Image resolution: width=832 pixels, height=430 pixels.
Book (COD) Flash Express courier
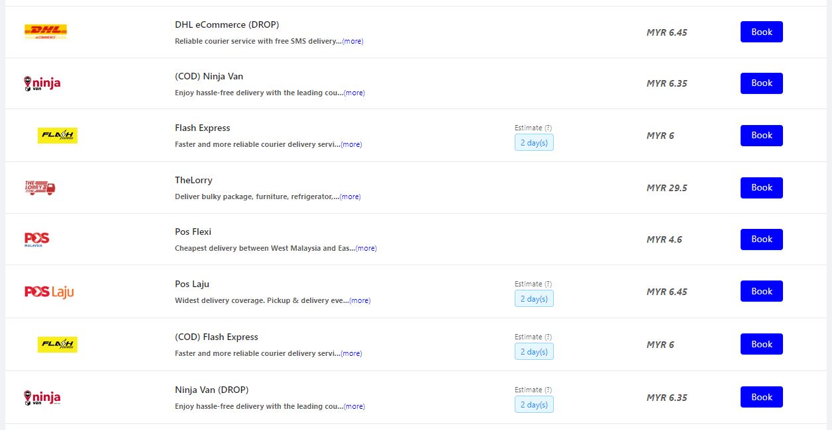[x=762, y=344]
